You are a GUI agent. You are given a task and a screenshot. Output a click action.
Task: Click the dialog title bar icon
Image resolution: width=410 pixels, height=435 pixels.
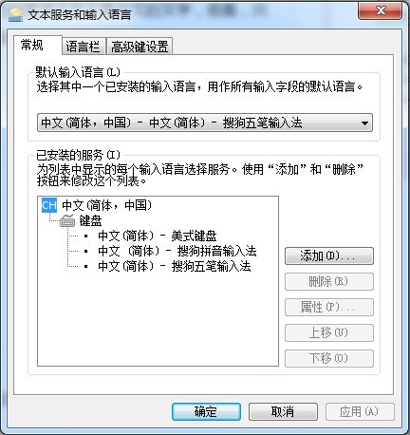(x=16, y=15)
